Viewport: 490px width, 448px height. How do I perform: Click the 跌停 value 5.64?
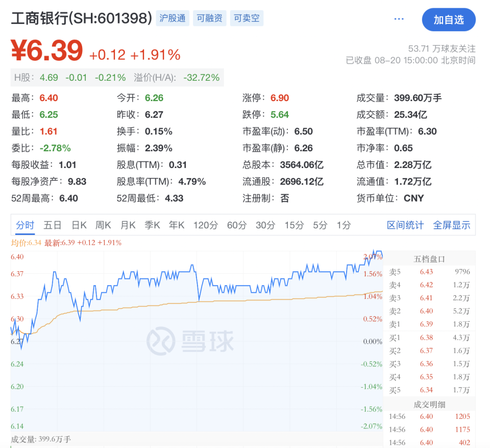[280, 114]
